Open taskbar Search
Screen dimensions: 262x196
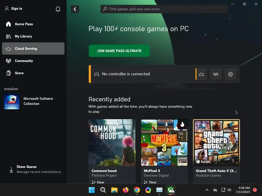coord(103,190)
